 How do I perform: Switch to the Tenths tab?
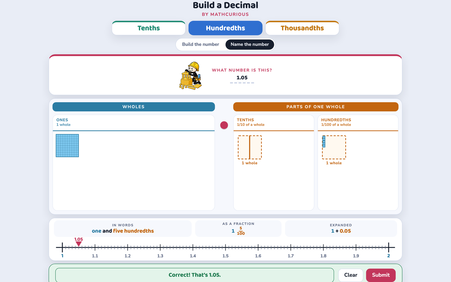click(x=149, y=28)
